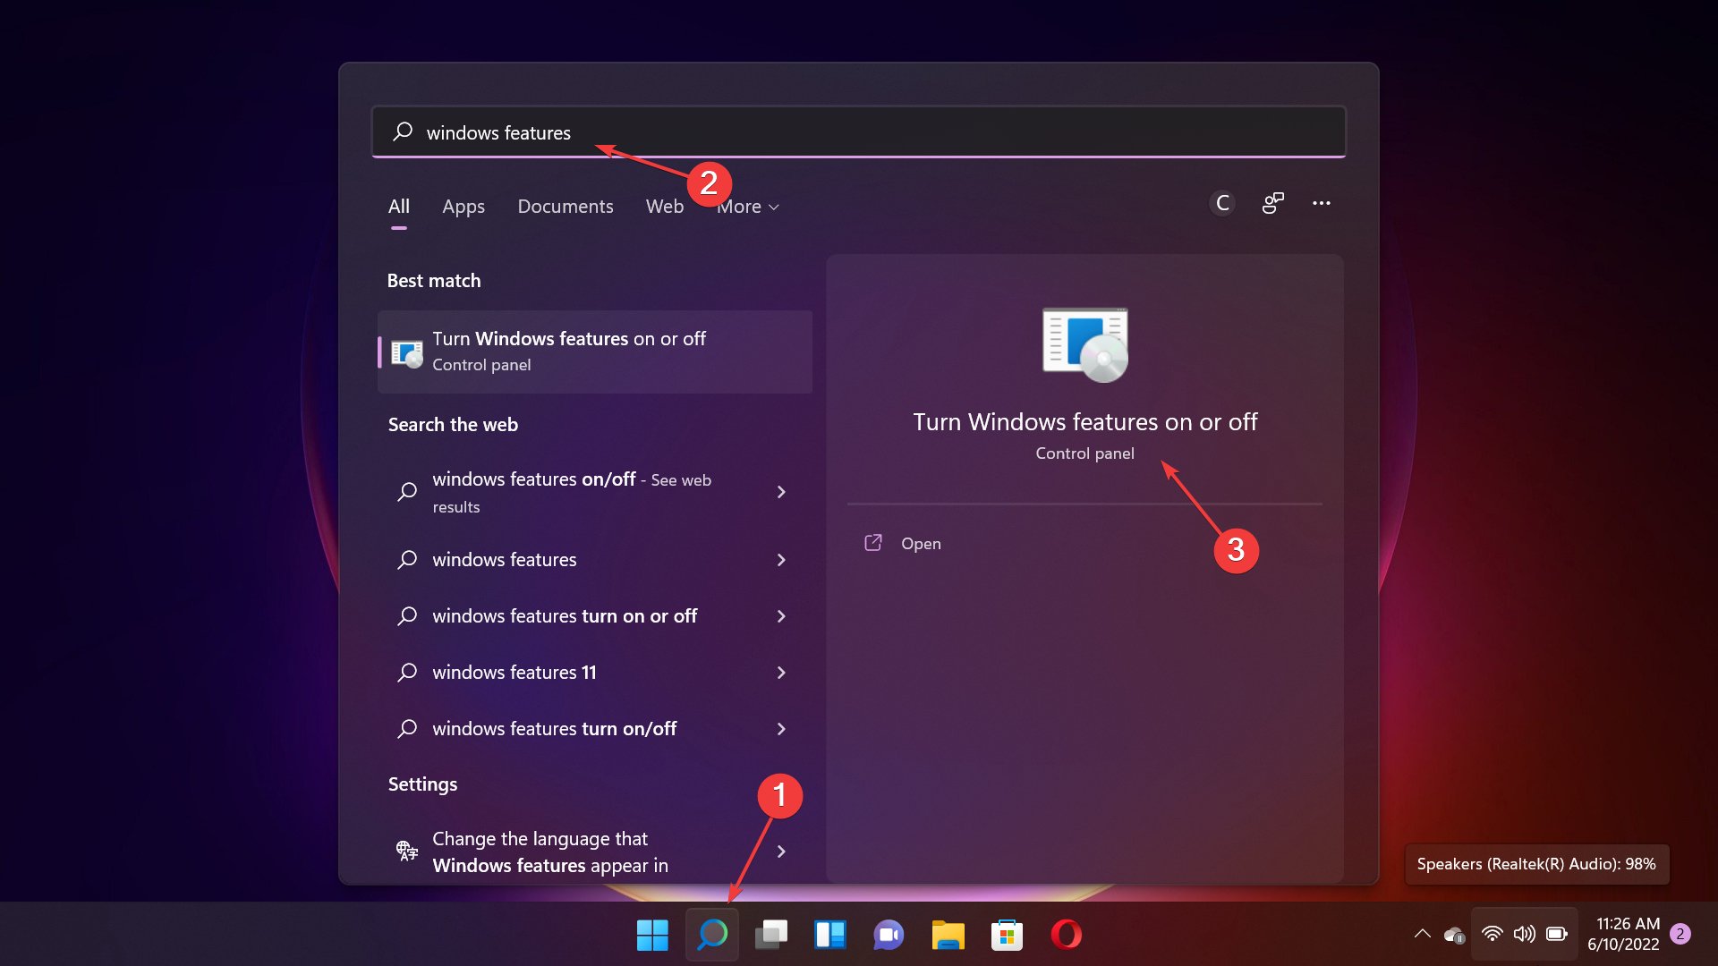The image size is (1718, 966).
Task: Show hidden system tray icons
Action: 1423,933
